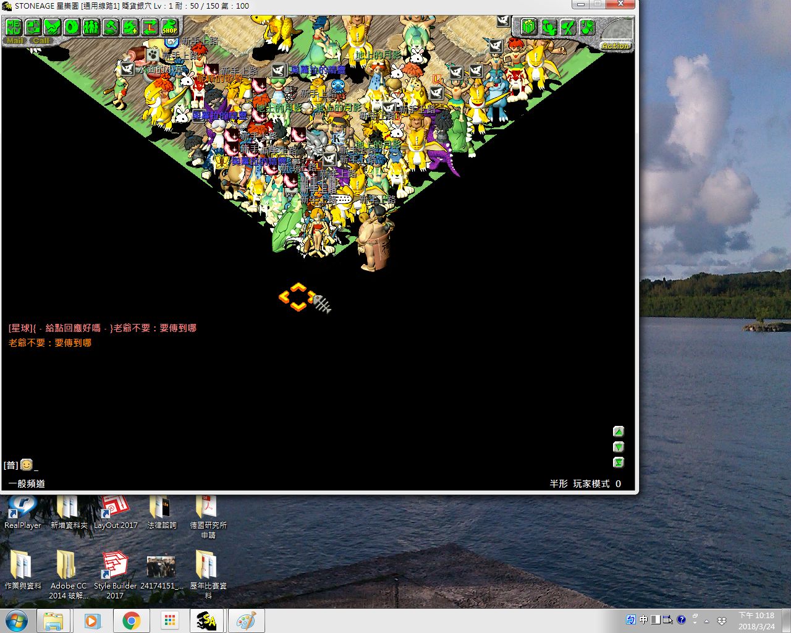Switch to the StoneAge game taskbar button
Image resolution: width=791 pixels, height=633 pixels.
tap(207, 621)
